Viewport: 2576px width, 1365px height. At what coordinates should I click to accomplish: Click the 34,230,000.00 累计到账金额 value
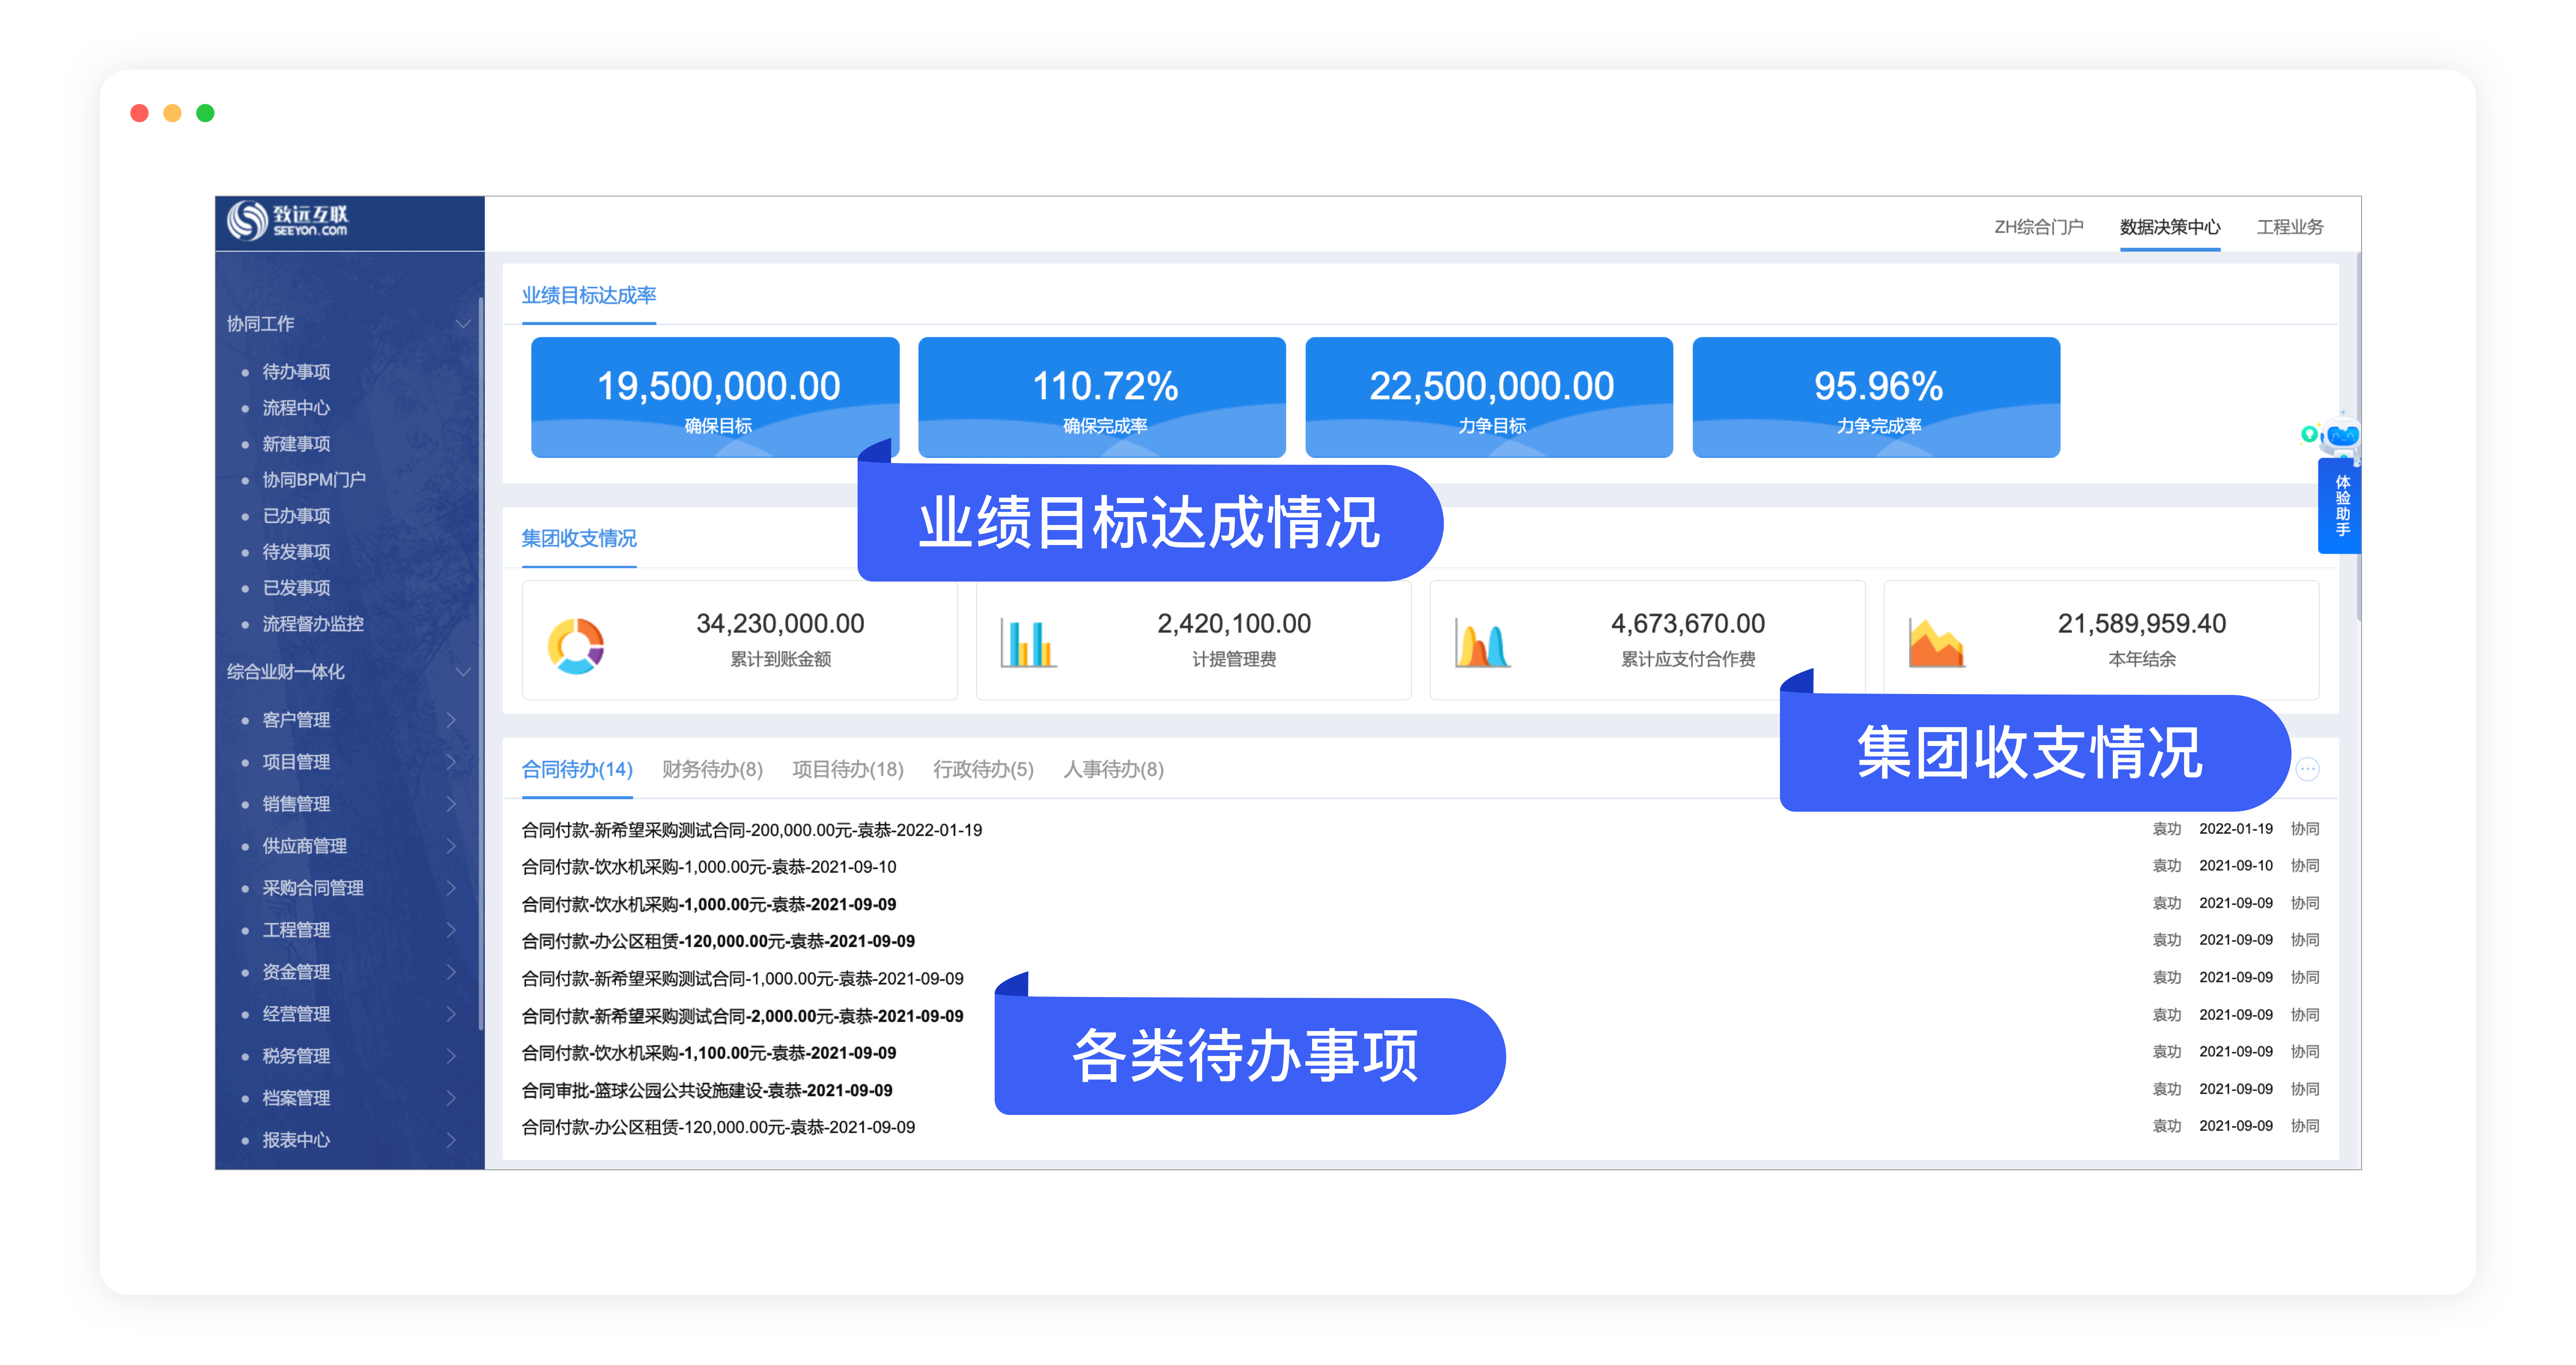coord(780,623)
